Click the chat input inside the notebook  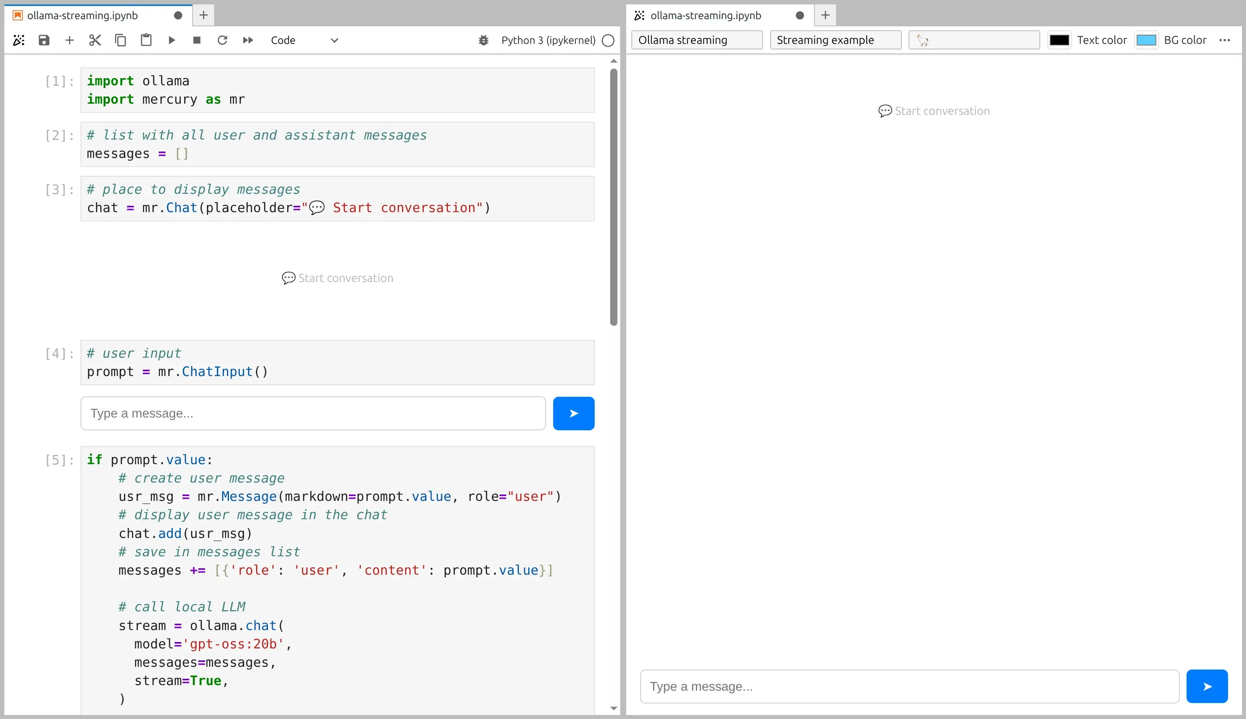[313, 413]
